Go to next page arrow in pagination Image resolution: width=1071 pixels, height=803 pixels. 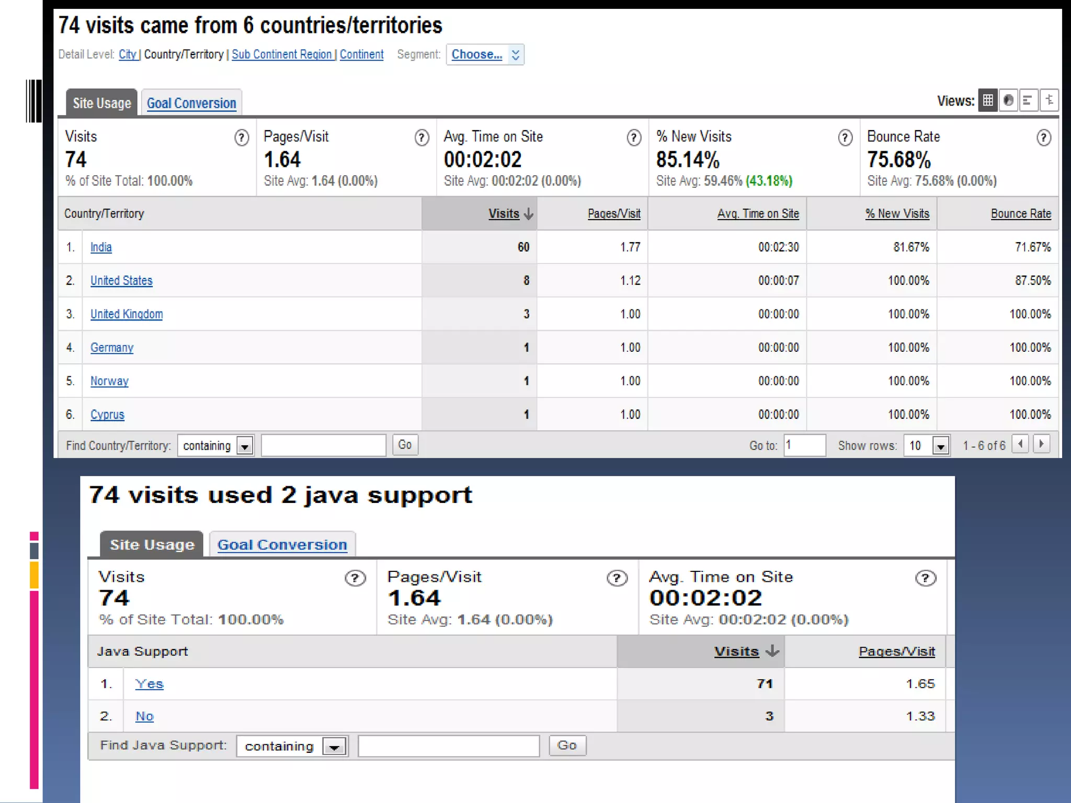click(1041, 445)
